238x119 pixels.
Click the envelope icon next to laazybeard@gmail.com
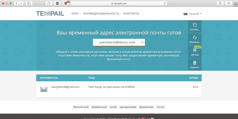tap(44, 89)
